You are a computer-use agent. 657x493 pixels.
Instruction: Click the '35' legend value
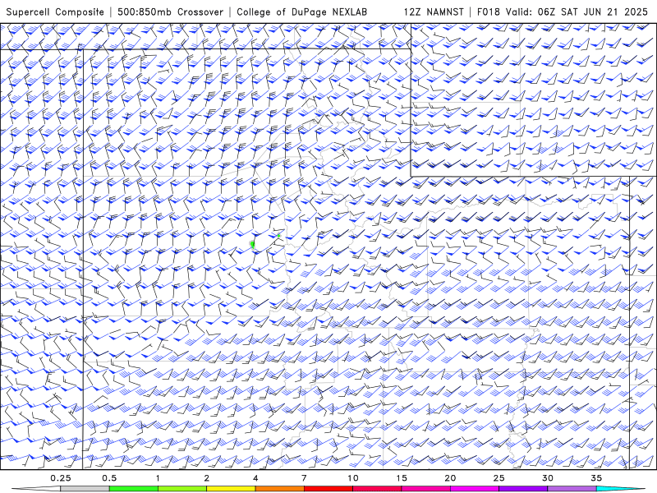597,478
